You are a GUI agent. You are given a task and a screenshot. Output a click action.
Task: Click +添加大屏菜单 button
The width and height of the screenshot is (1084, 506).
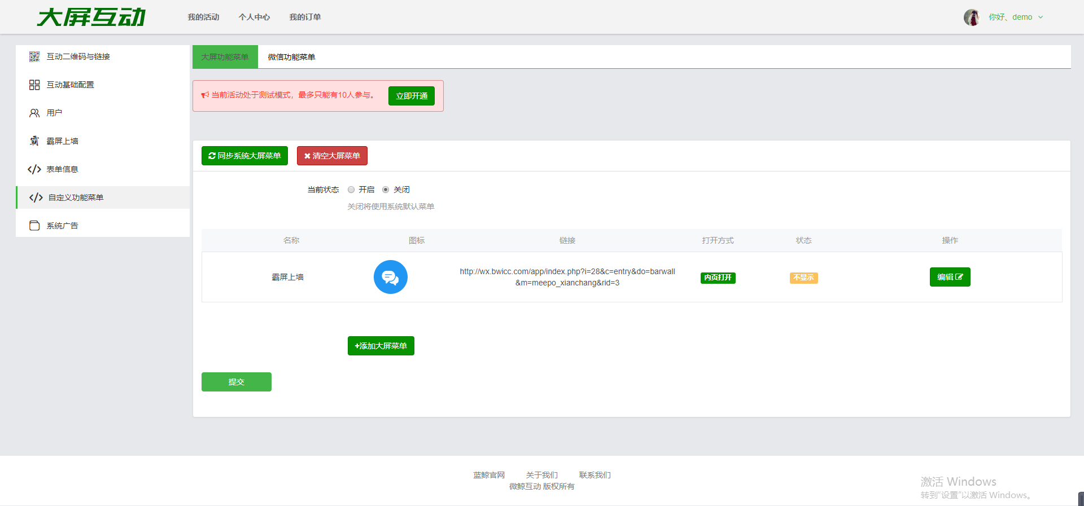point(381,346)
